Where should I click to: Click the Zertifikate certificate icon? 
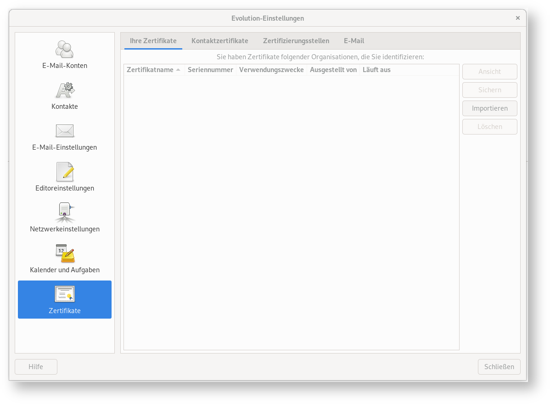pyautogui.click(x=65, y=294)
